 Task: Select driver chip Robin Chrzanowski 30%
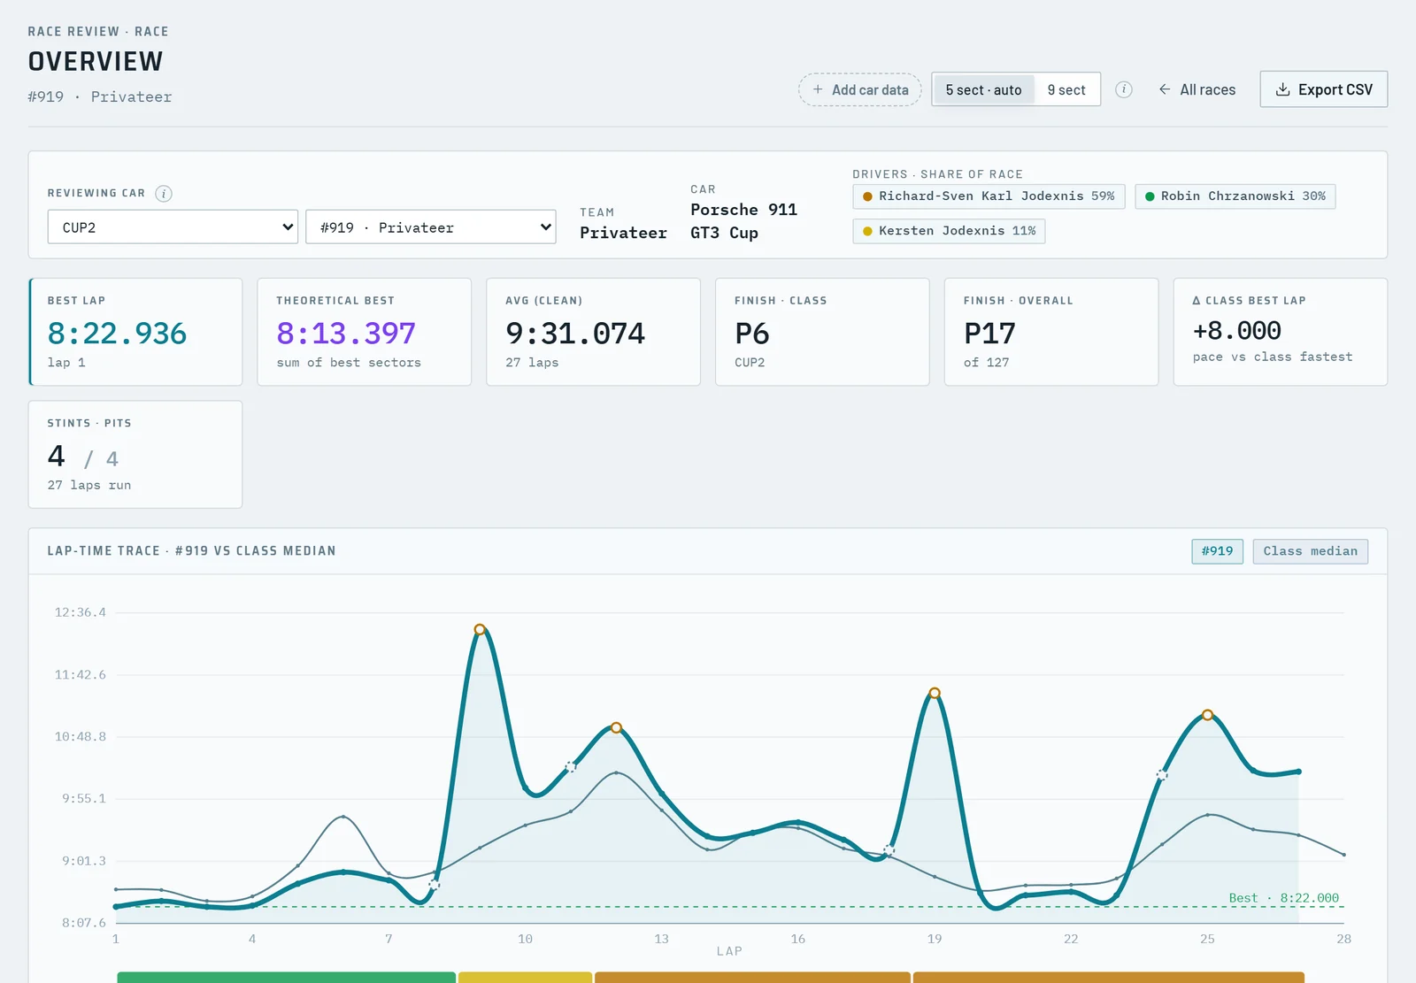tap(1235, 196)
